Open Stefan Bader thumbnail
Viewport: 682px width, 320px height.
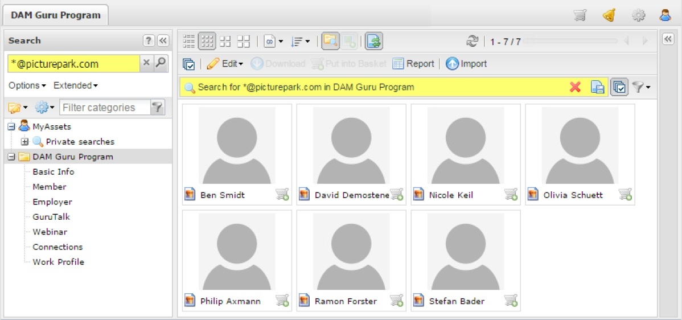tap(466, 252)
